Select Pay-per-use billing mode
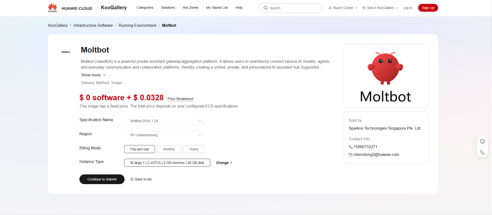Viewport: 492px width, 215px height. point(140,149)
